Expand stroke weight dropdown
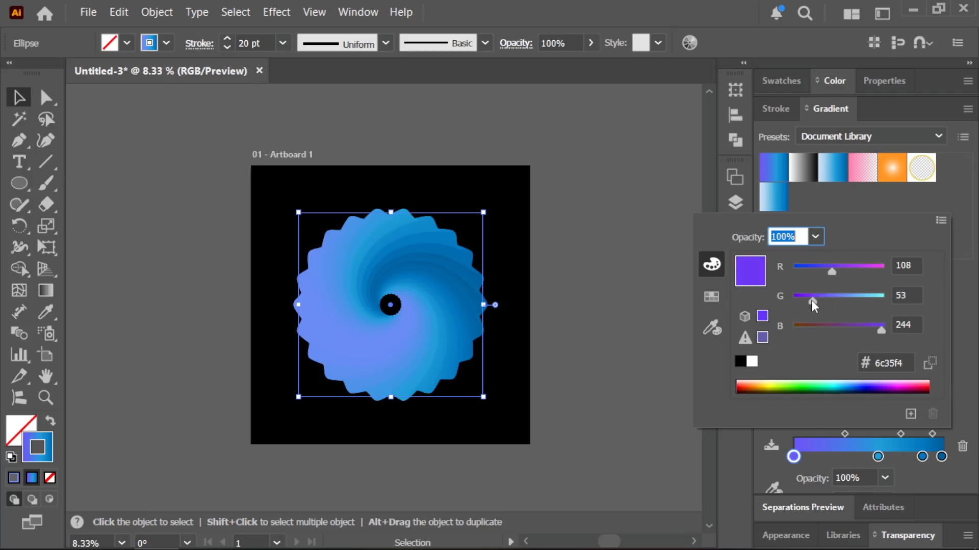Viewport: 979px width, 550px height. click(282, 43)
